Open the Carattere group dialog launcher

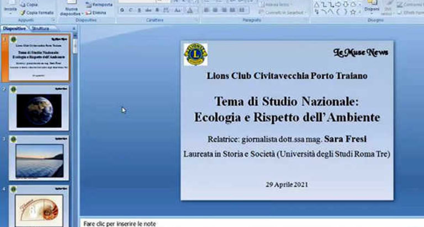coord(197,20)
